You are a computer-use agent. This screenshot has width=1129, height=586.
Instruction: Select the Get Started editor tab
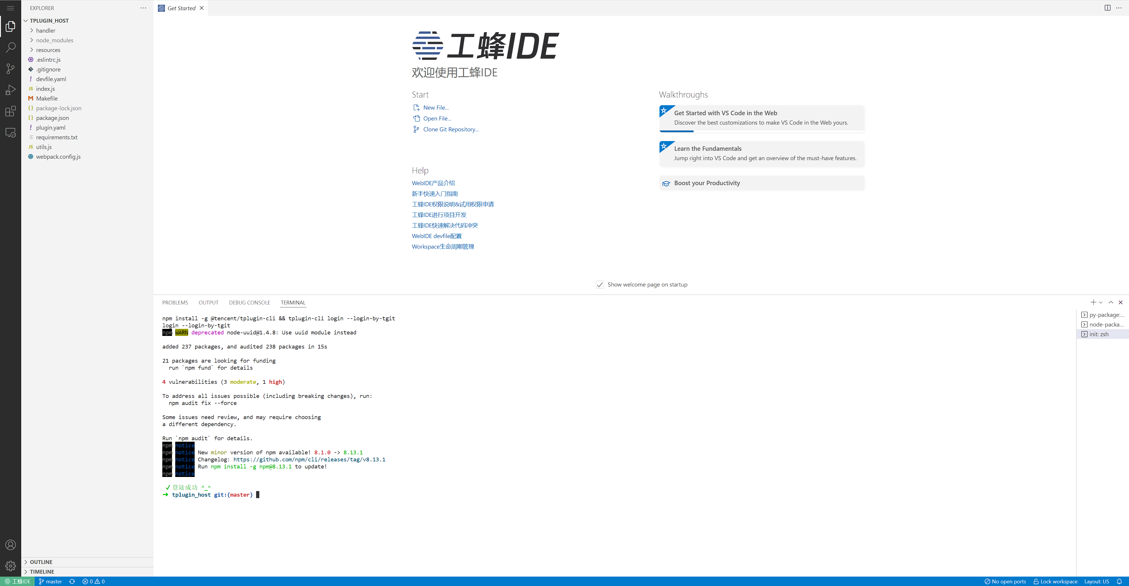[181, 8]
